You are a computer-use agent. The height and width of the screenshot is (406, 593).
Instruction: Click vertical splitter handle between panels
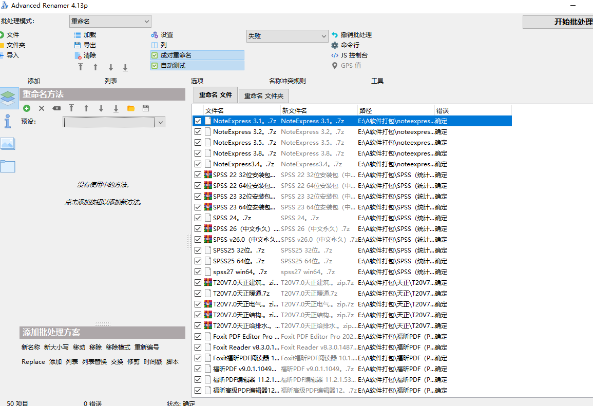[x=189, y=242]
